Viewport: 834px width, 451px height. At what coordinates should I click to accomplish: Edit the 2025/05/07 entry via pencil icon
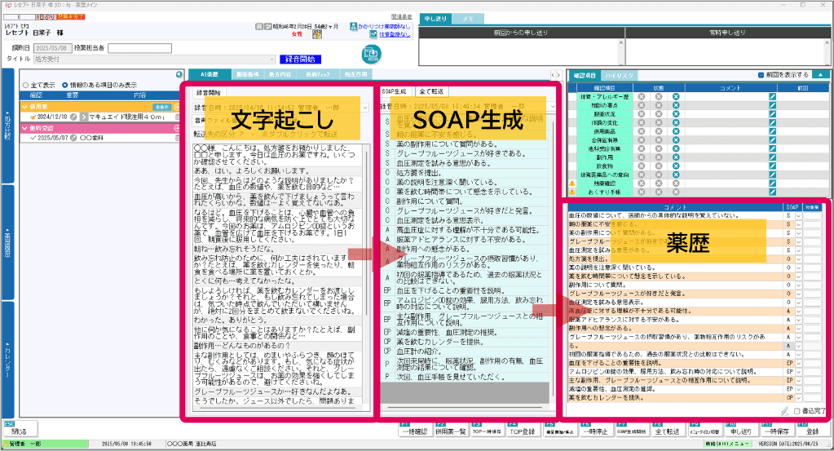[73, 138]
